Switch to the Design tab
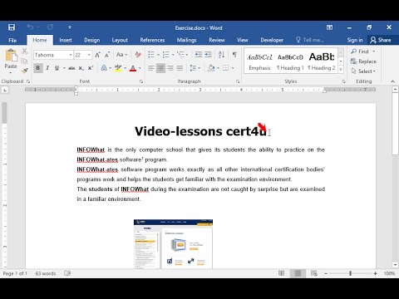 click(92, 40)
